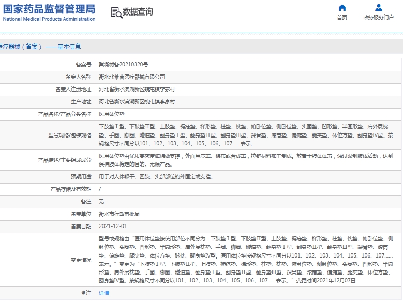
Task: Click National Medical Products Administration subtitle
Action: (49, 19)
